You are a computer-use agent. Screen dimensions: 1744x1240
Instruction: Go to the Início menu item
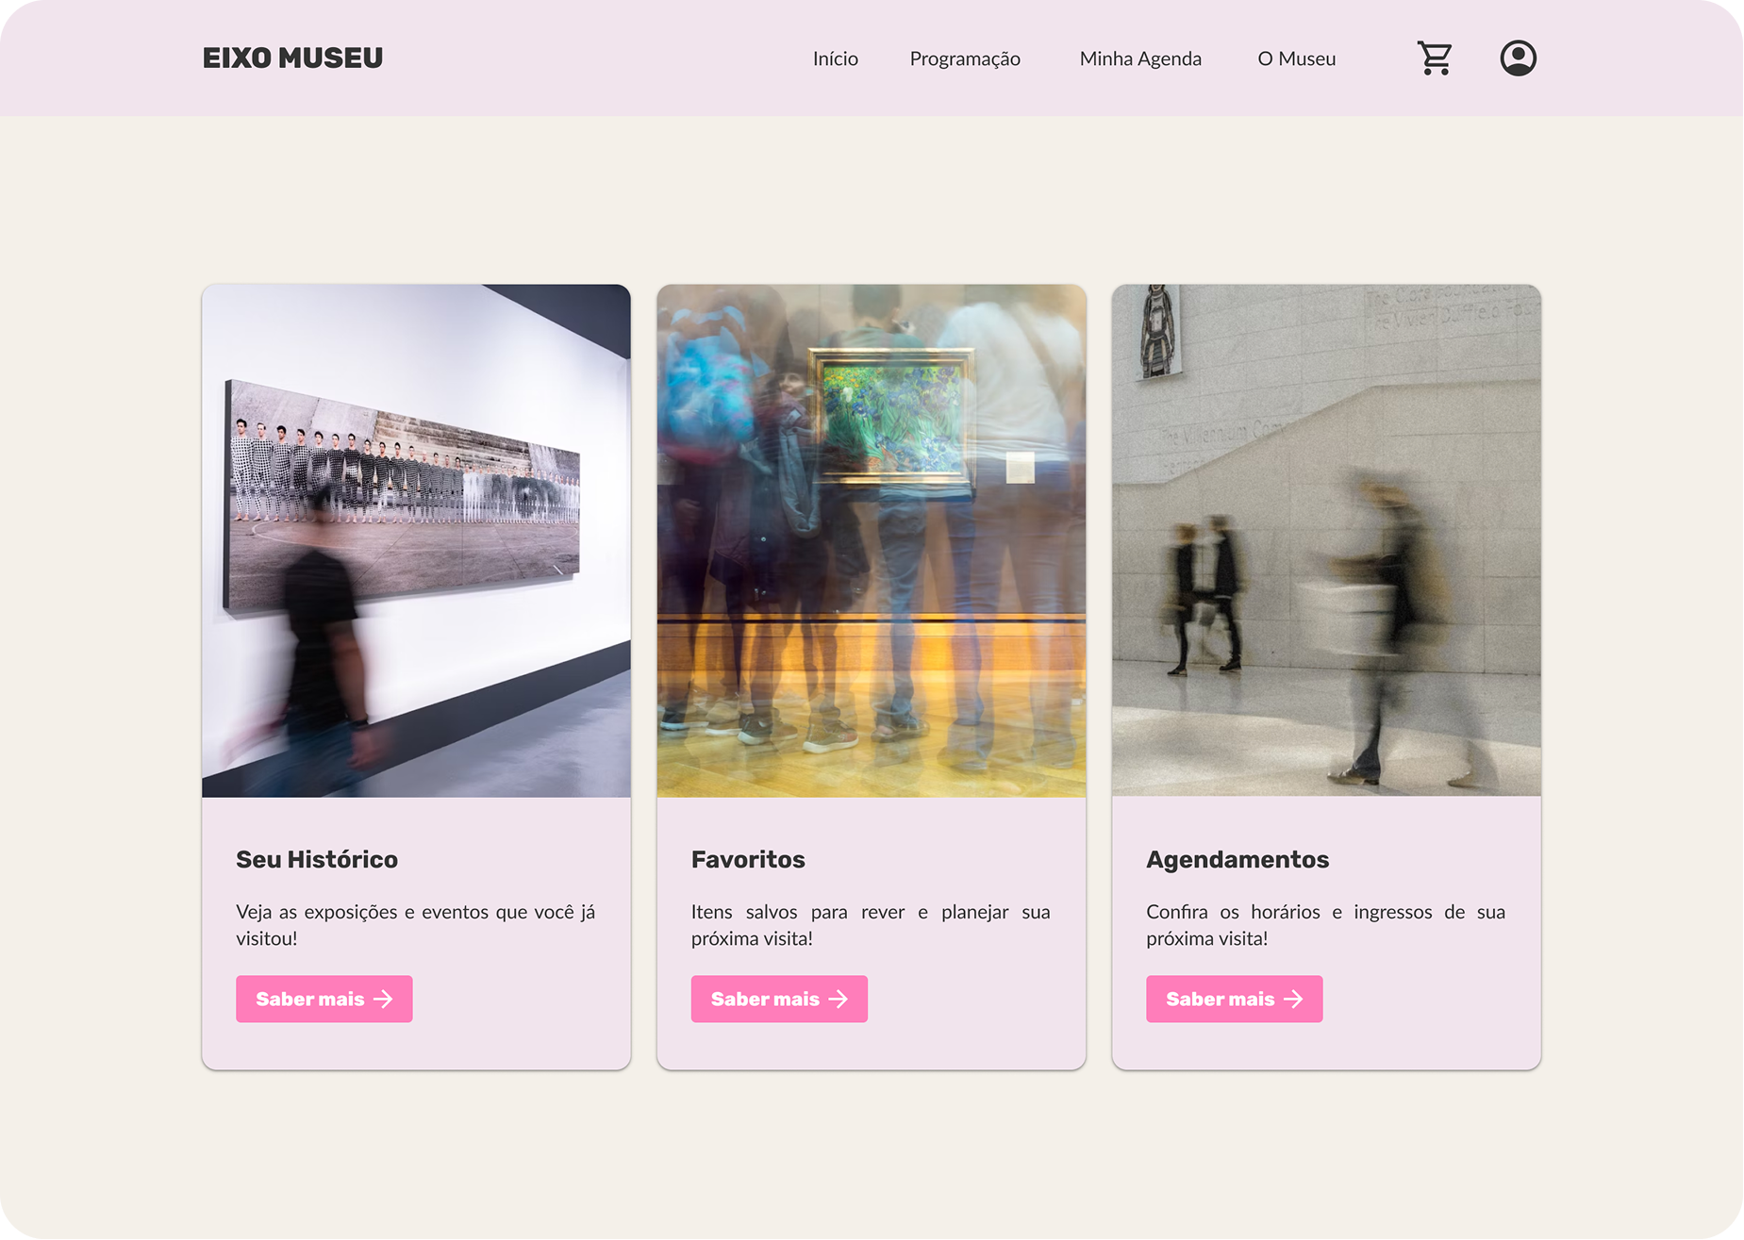coord(835,58)
